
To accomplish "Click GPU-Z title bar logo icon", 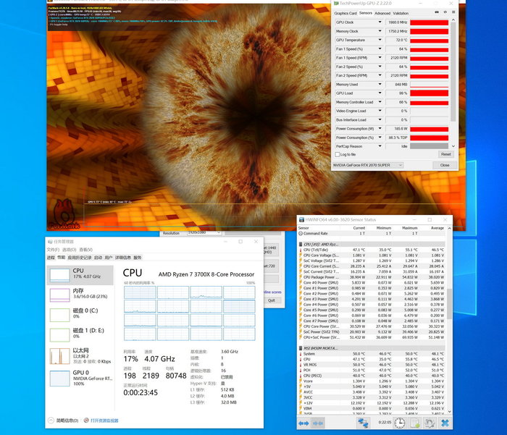I will [336, 3].
